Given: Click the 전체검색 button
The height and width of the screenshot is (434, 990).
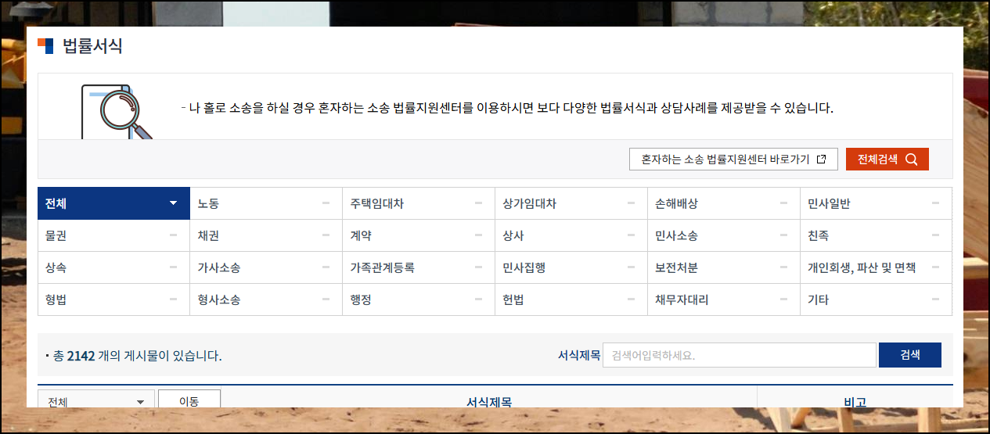Looking at the screenshot, I should [x=887, y=160].
